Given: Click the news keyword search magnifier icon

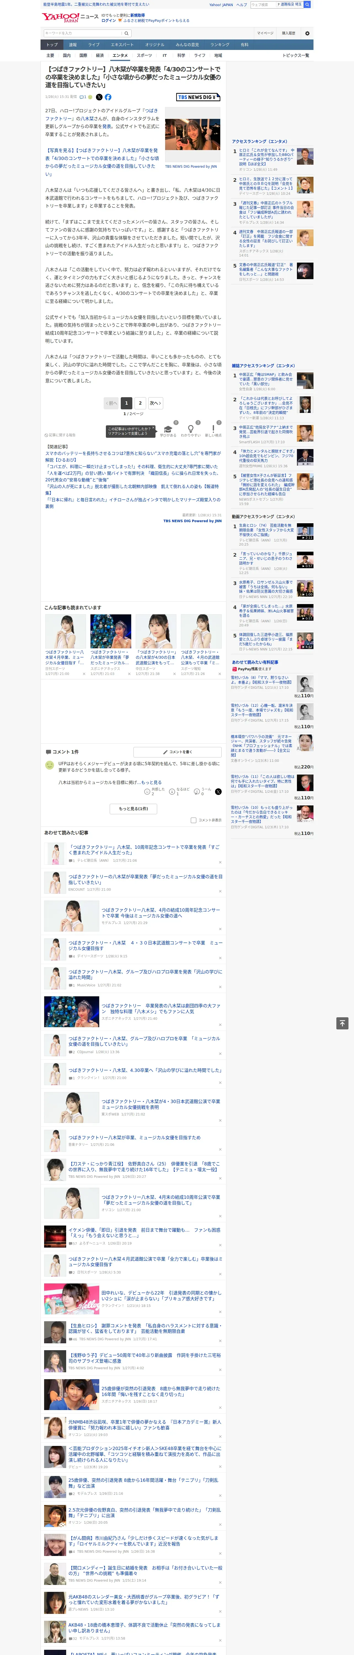Looking at the screenshot, I should tap(126, 33).
